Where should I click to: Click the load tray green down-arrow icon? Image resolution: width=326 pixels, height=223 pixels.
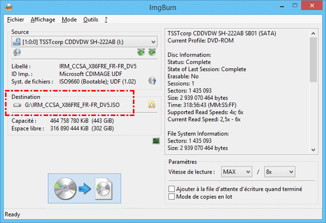coord(152,52)
